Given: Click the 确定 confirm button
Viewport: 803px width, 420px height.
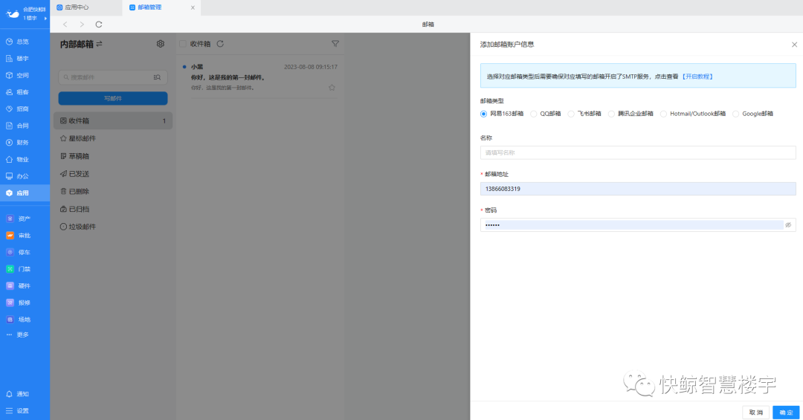Looking at the screenshot, I should [x=786, y=413].
